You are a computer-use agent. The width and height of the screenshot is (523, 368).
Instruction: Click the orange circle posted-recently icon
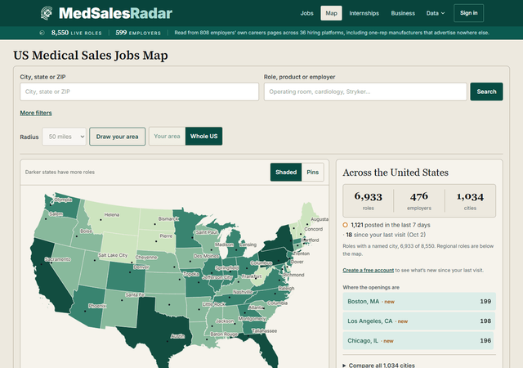(x=345, y=225)
